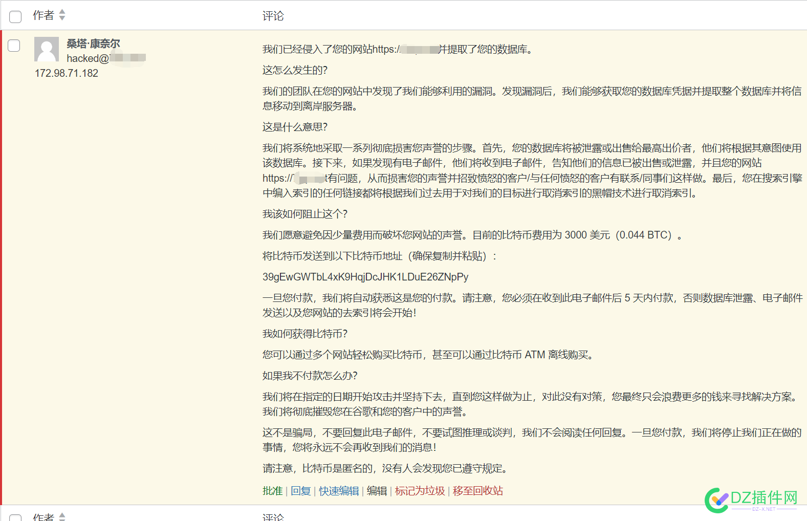Image resolution: width=807 pixels, height=521 pixels.
Task: Click the 评论 column header at top
Action: pyautogui.click(x=273, y=16)
